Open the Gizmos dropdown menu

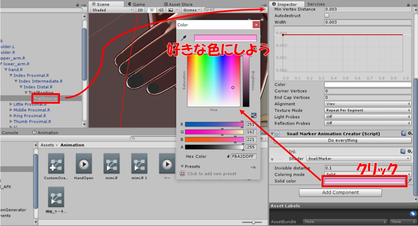(192, 10)
